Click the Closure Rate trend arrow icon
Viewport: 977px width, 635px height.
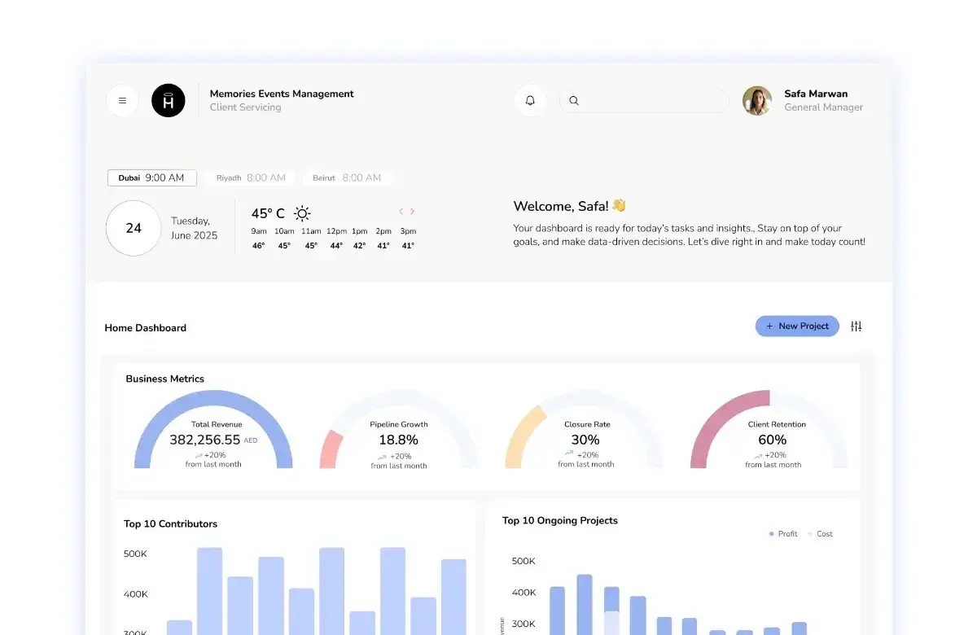point(569,454)
